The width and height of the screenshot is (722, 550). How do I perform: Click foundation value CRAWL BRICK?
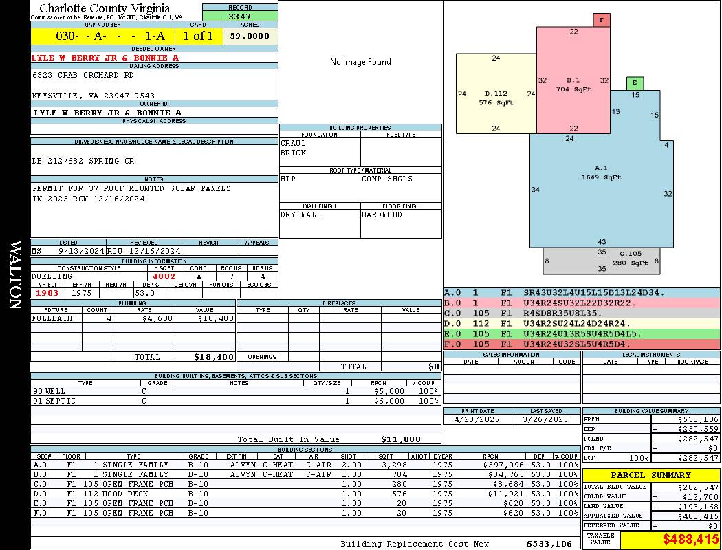[x=294, y=148]
